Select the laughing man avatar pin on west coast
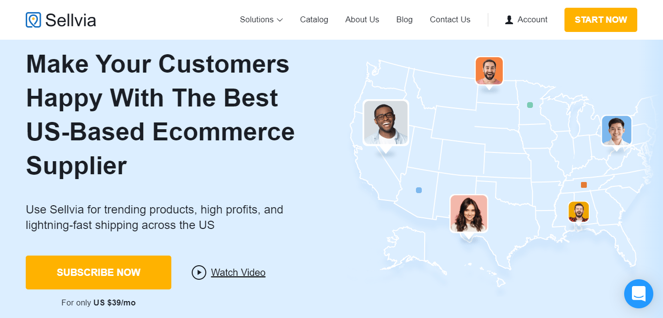This screenshot has height=318, width=663. tap(385, 122)
